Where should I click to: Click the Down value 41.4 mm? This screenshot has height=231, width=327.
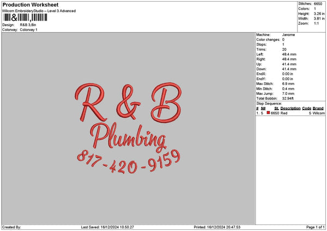tap(289, 69)
